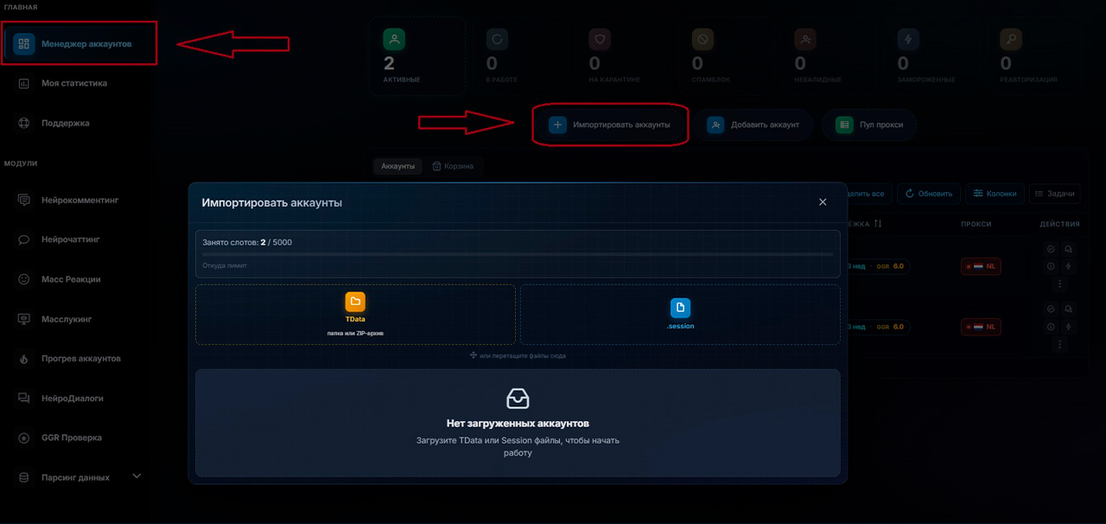This screenshot has height=524, width=1106.
Task: Open the Пул прокси button
Action: (869, 125)
